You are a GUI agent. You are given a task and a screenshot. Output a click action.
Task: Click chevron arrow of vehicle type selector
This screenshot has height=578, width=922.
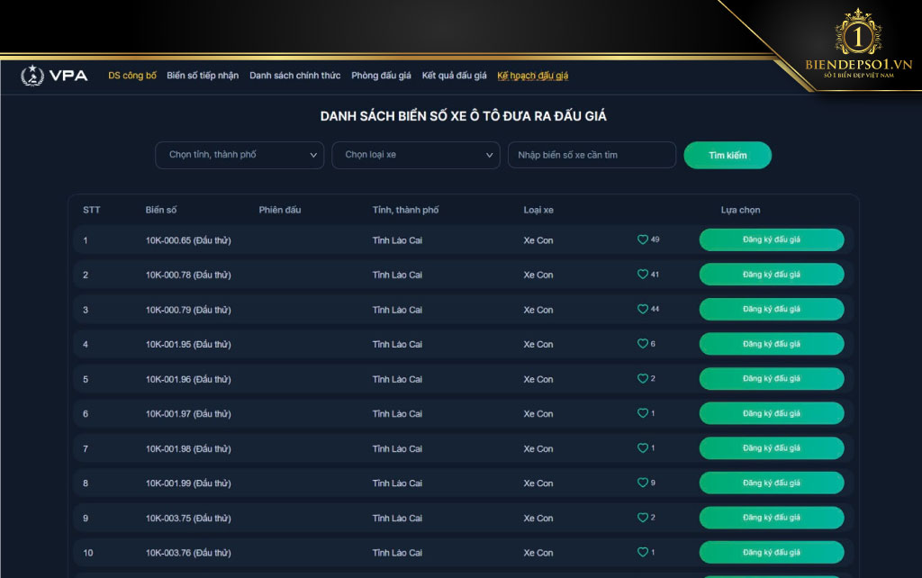click(490, 155)
